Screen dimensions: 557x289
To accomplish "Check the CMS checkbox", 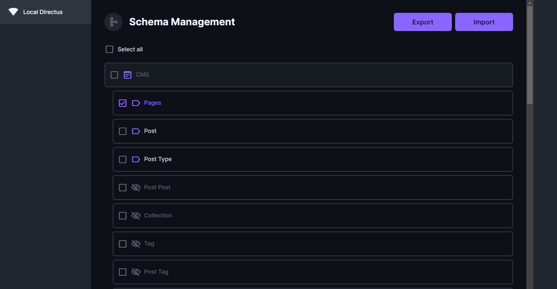I will 114,75.
